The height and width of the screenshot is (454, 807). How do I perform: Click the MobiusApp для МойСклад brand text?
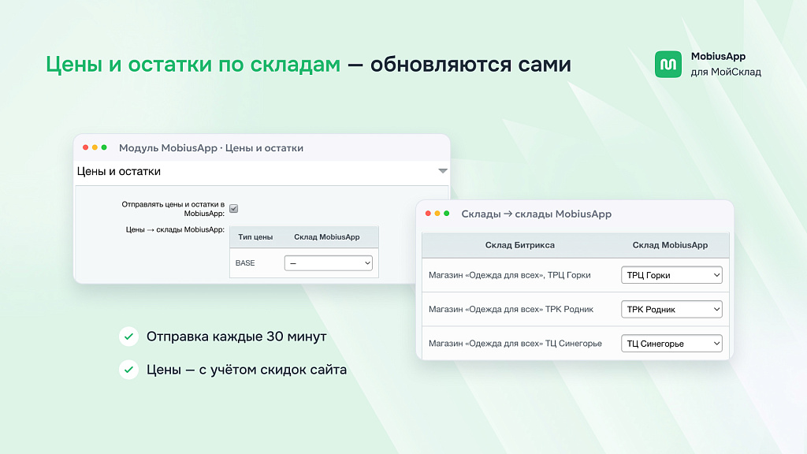726,65
